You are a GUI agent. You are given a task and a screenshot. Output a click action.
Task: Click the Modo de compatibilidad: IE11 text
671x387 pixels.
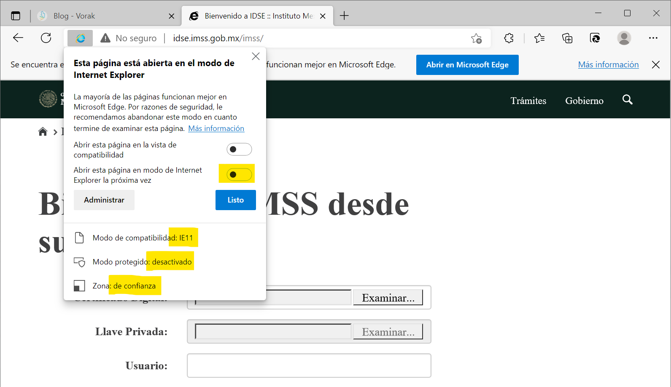tap(143, 238)
